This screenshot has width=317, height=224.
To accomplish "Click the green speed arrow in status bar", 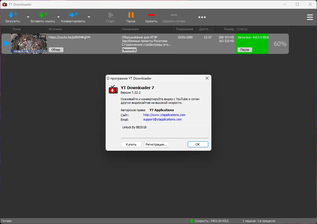I will pyautogui.click(x=192, y=221).
